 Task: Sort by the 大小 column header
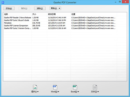point(34,14)
